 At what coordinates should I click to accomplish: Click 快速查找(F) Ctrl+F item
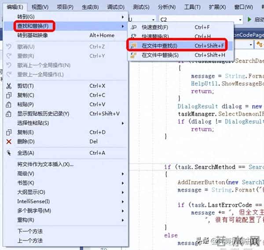pos(181,27)
